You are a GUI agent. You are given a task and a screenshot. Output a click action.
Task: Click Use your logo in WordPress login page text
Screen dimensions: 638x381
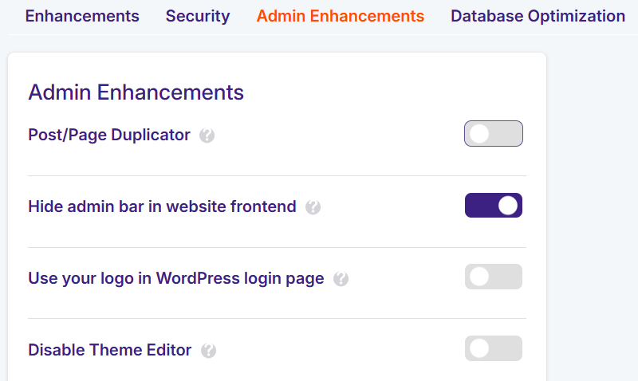tap(175, 278)
